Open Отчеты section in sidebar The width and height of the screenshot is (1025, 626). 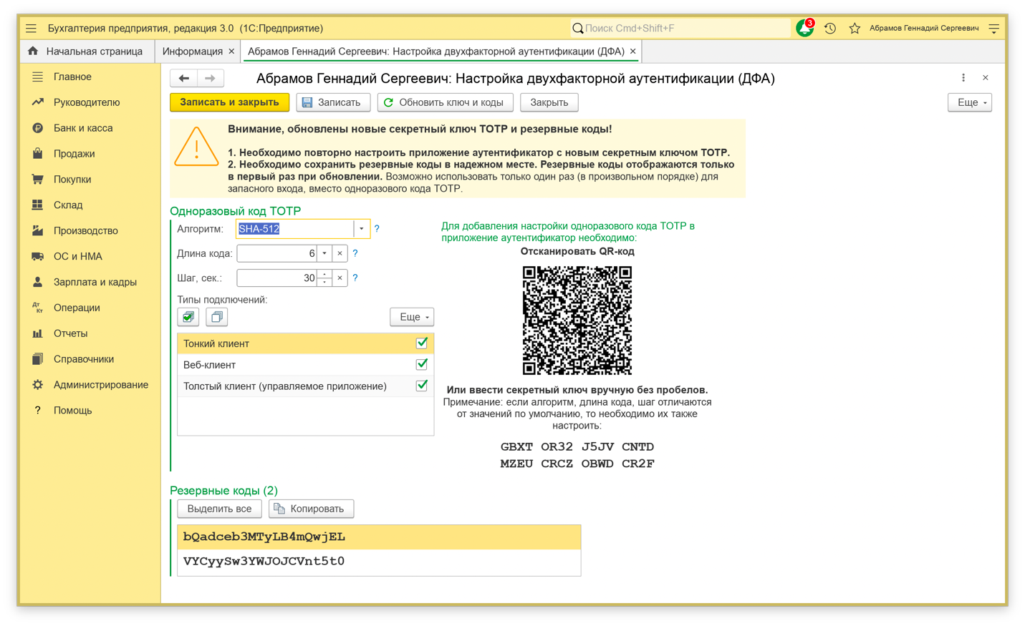(70, 333)
